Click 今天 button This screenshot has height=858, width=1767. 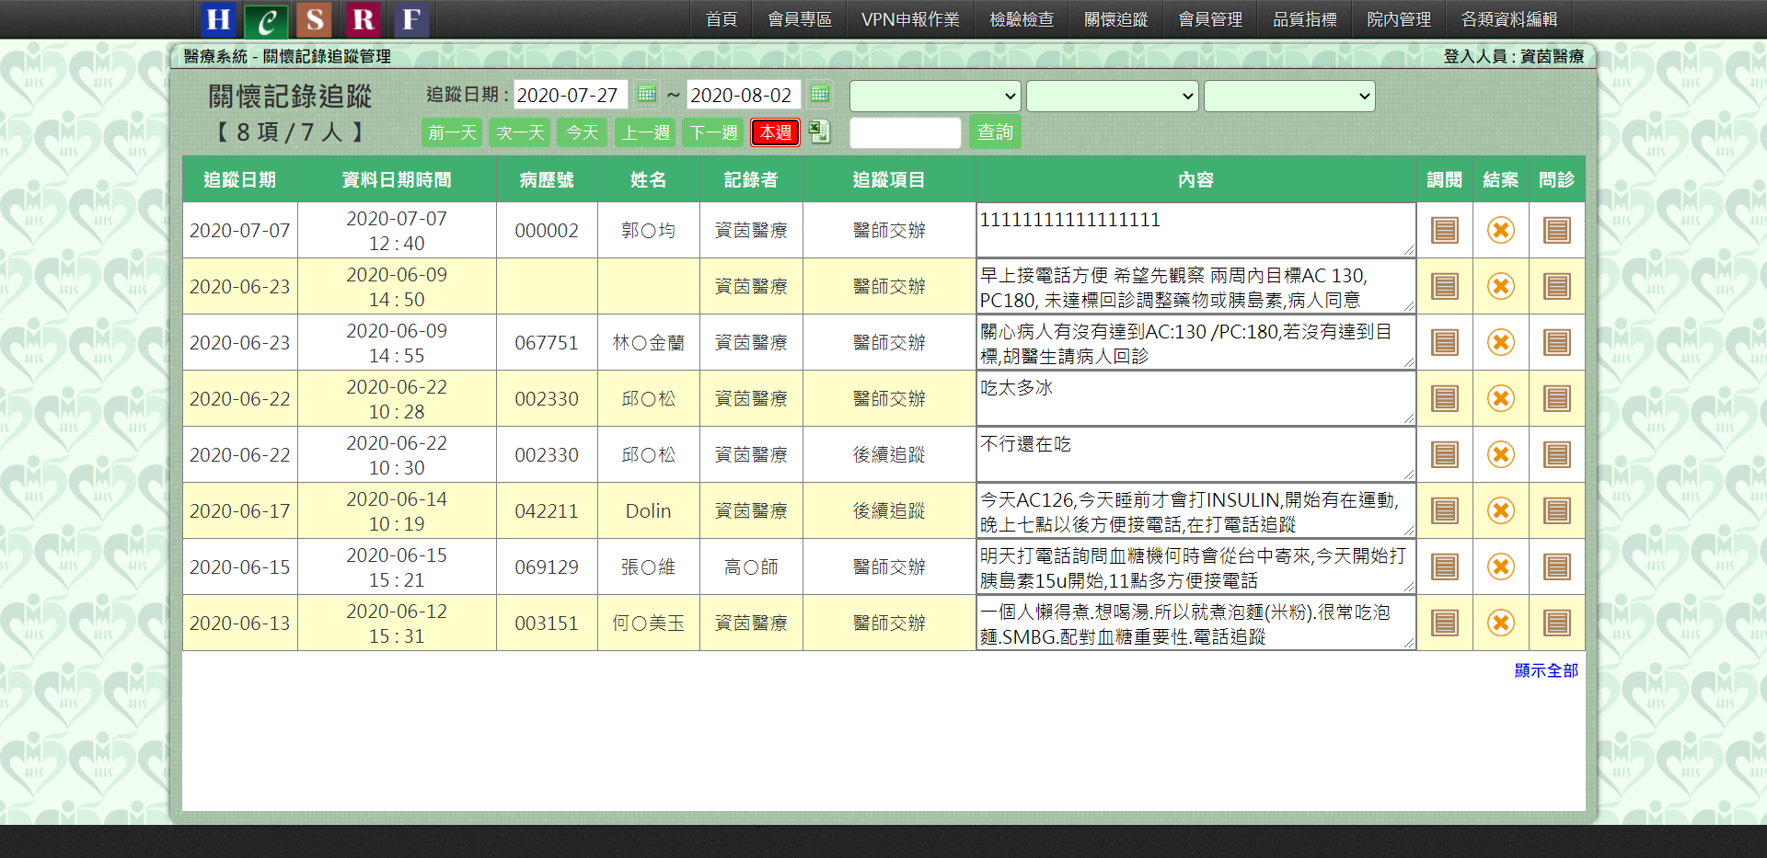pos(583,132)
